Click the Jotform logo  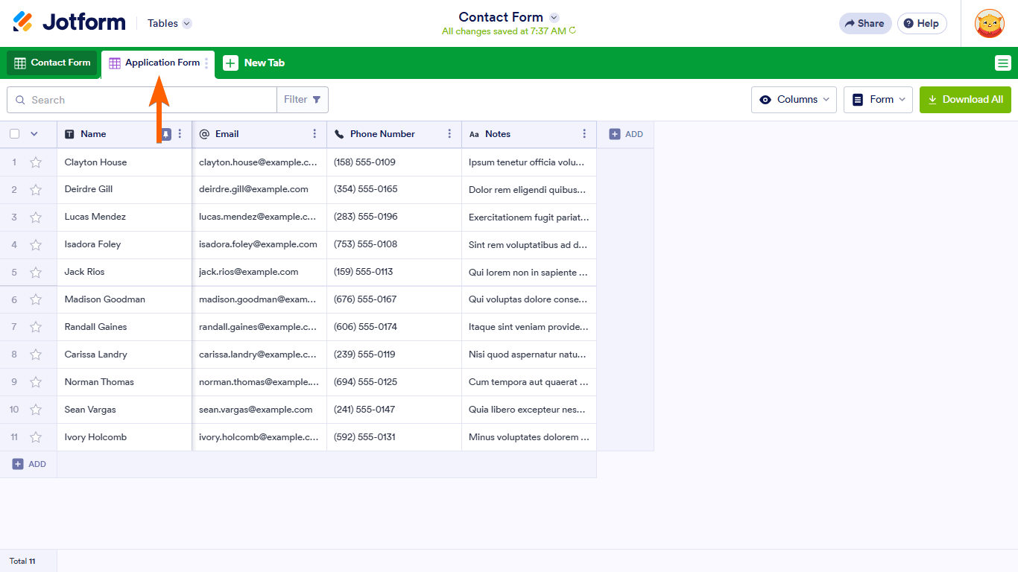pyautogui.click(x=69, y=22)
